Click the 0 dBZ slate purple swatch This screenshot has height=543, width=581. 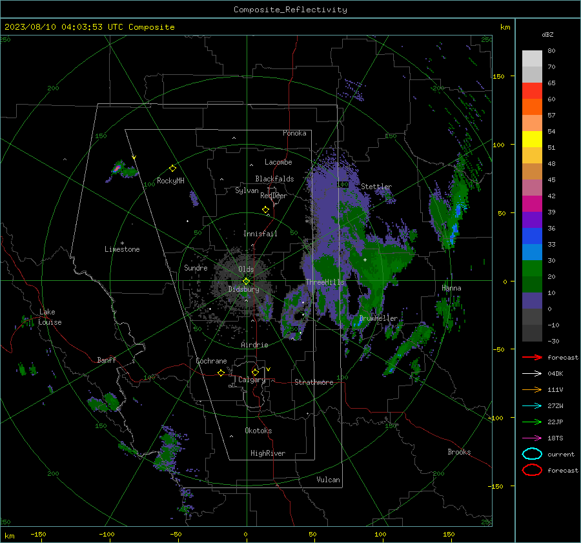pyautogui.click(x=532, y=301)
